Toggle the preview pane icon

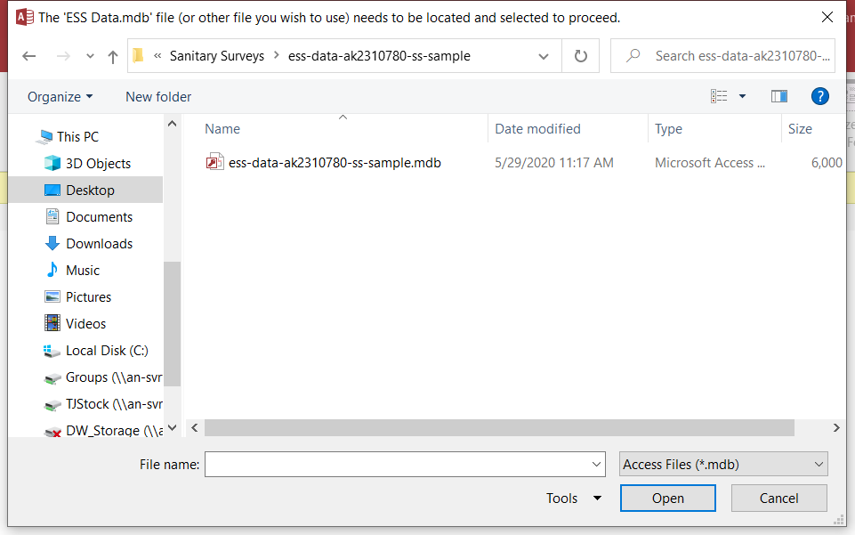pyautogui.click(x=779, y=96)
